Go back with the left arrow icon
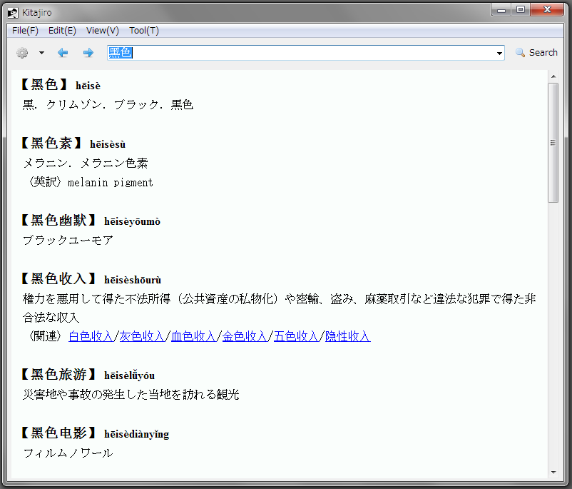The image size is (572, 489). pos(63,53)
